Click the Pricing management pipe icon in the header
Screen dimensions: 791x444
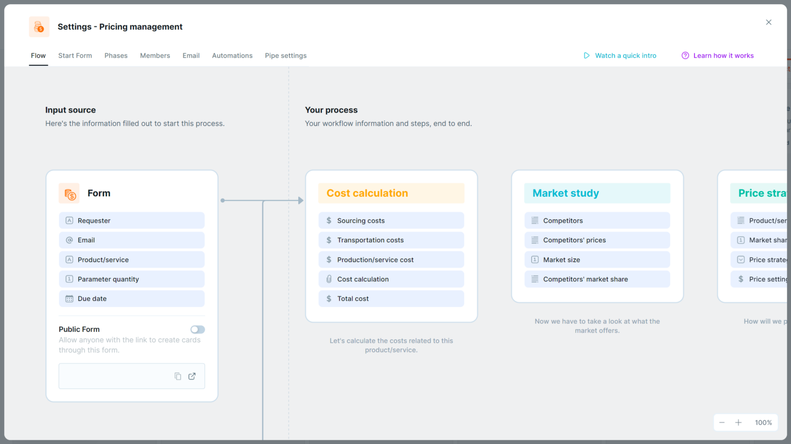tap(39, 27)
